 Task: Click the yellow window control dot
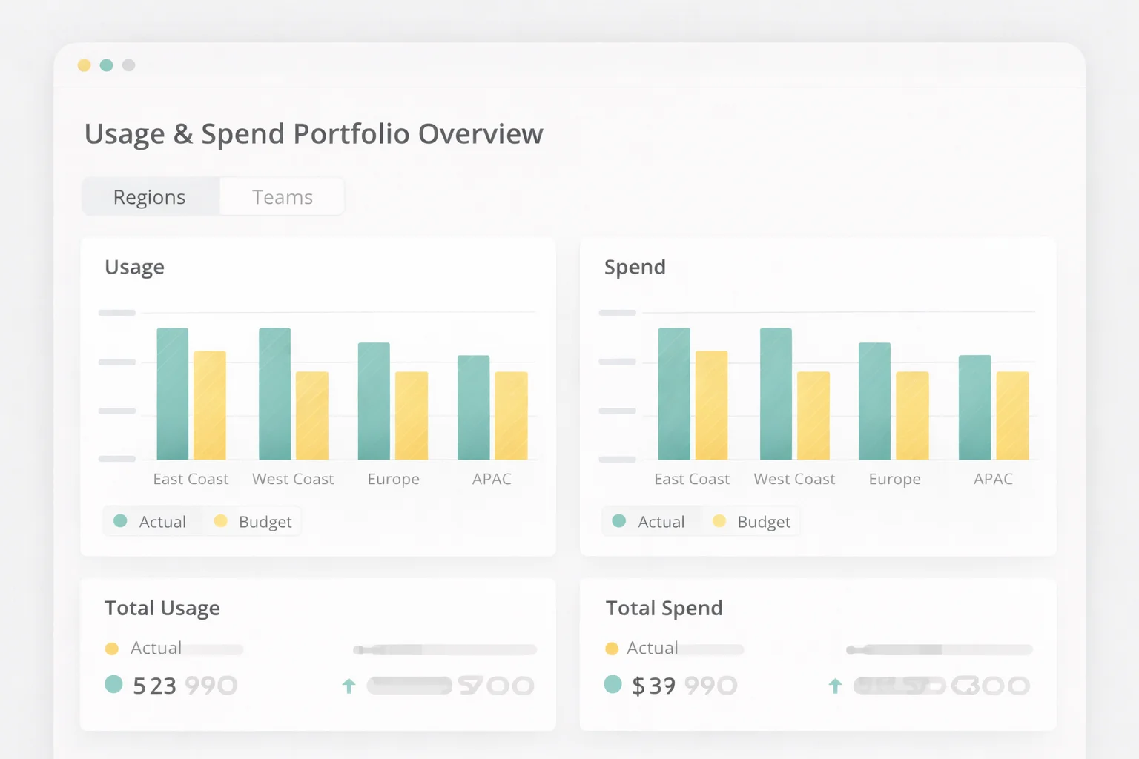point(85,65)
